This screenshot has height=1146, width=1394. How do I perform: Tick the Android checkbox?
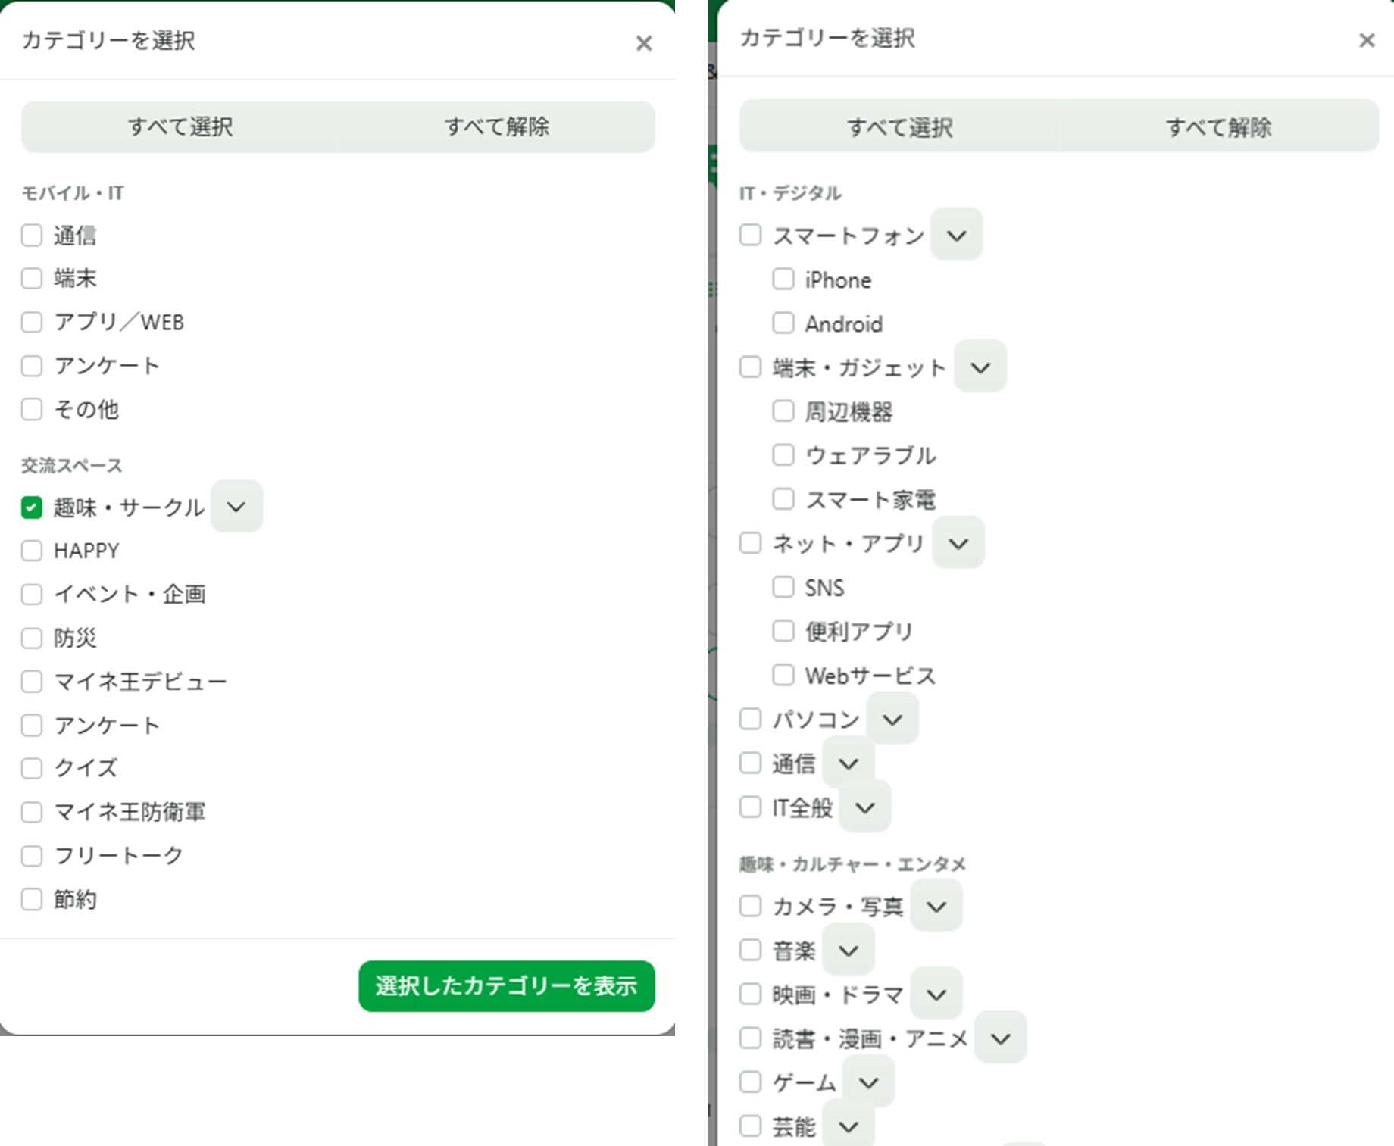click(x=783, y=323)
